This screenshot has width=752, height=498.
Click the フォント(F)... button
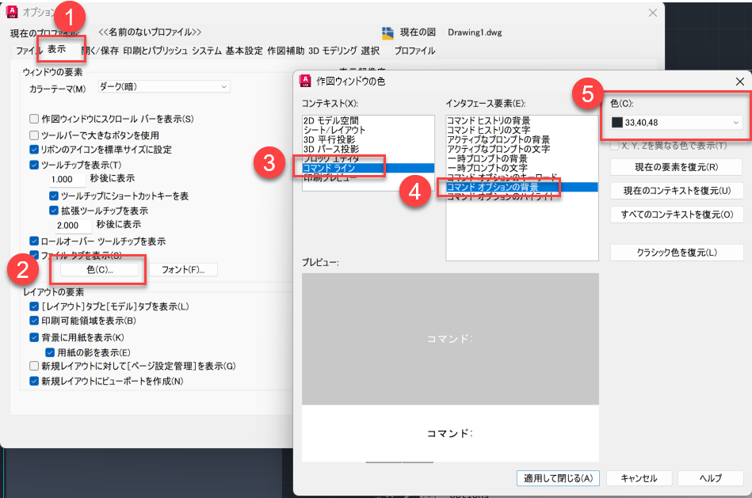point(183,270)
